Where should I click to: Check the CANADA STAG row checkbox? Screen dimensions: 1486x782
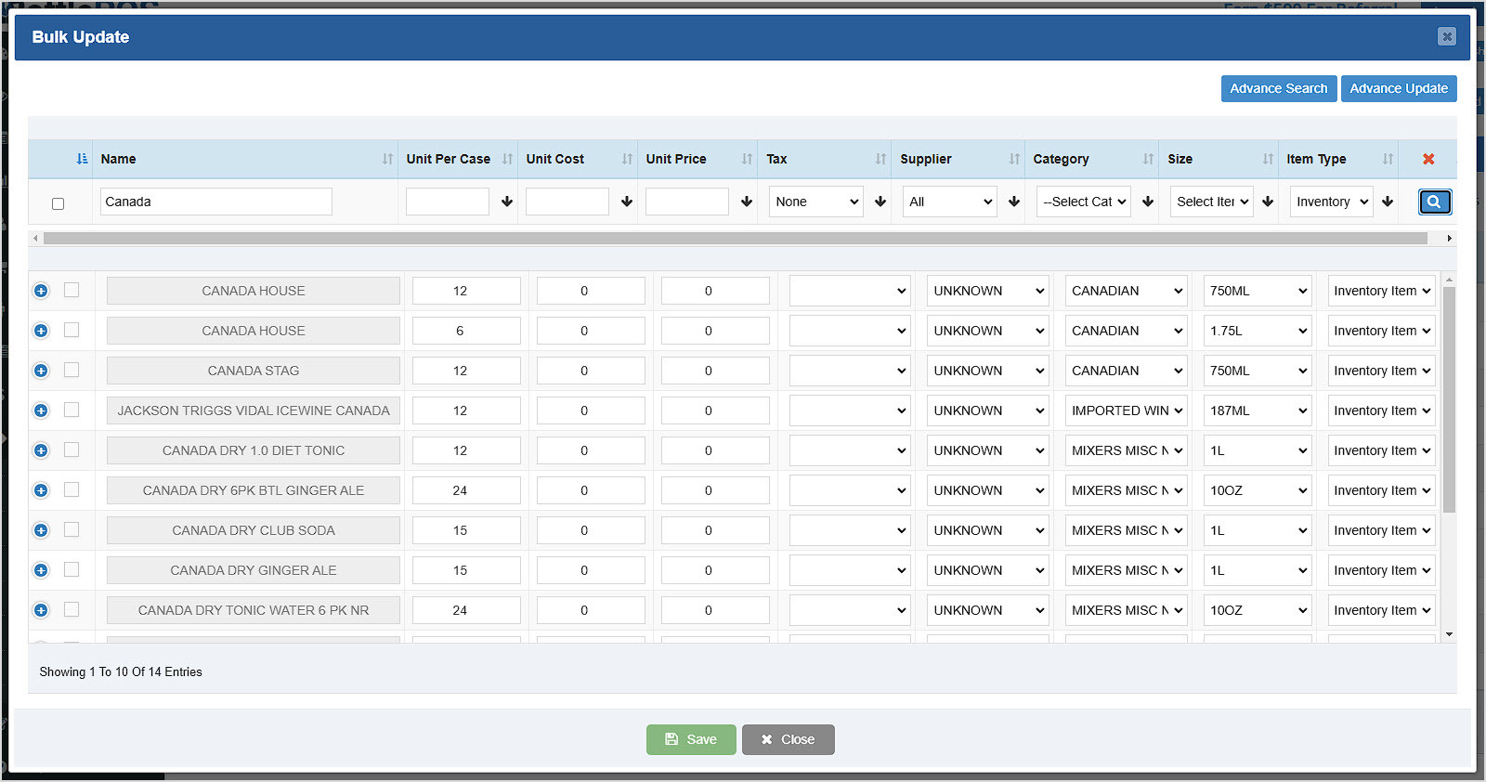point(72,370)
